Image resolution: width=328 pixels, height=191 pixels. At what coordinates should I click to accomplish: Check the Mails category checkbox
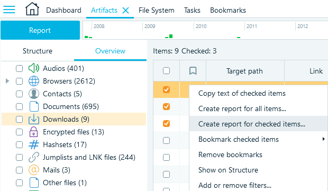(x=19, y=170)
